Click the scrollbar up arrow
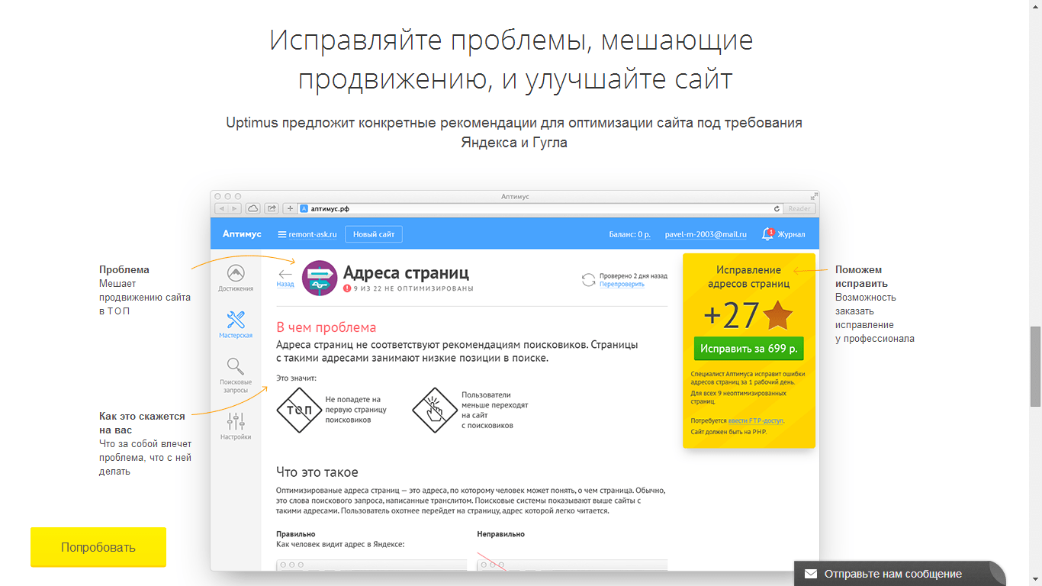 (1035, 6)
